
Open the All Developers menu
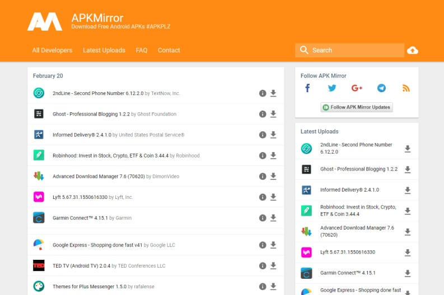pos(53,50)
